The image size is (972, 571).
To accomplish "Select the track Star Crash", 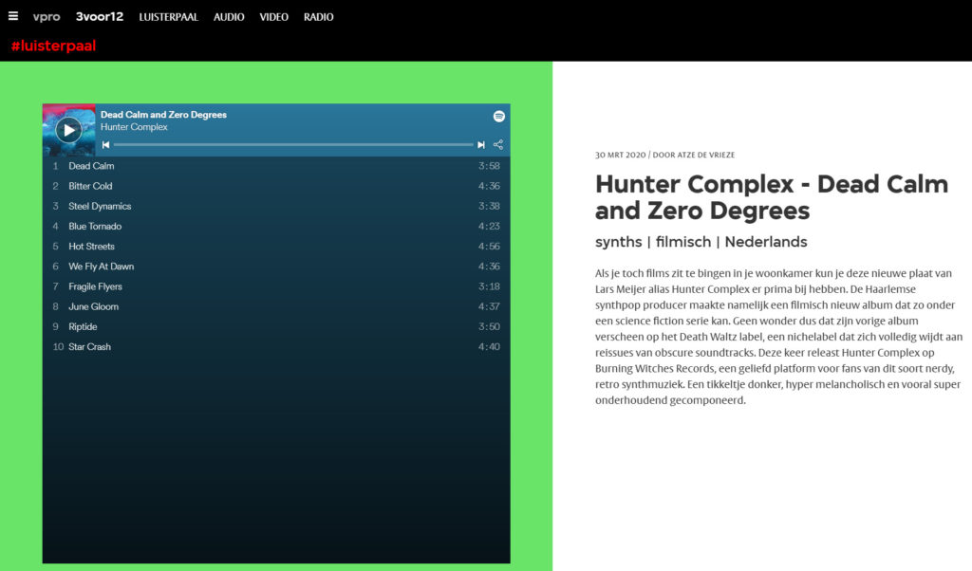I will (x=89, y=347).
